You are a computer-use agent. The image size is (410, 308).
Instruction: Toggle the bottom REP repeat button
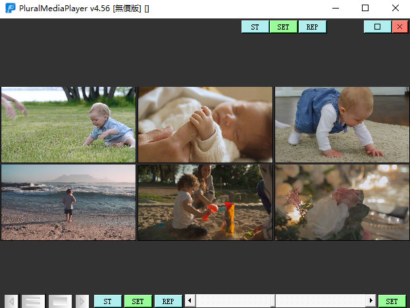tap(168, 301)
